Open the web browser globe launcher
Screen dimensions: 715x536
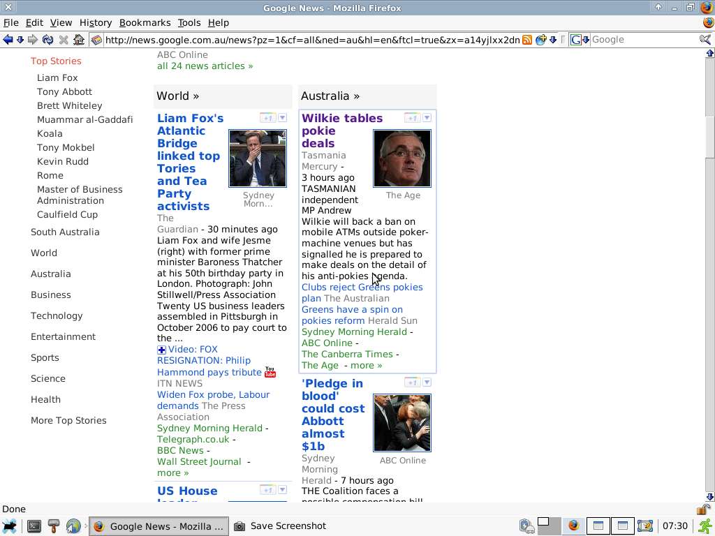73,526
